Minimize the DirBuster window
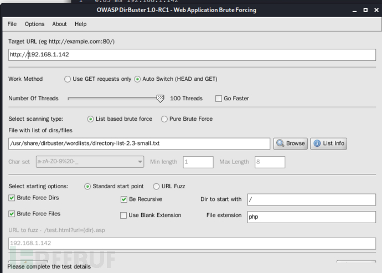382x273 pixels. [354, 10]
